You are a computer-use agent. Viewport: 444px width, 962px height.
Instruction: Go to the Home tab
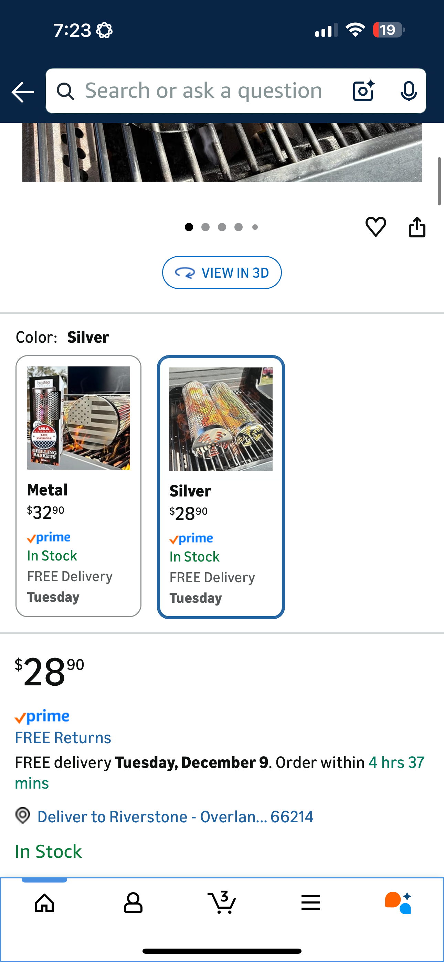[x=44, y=902]
